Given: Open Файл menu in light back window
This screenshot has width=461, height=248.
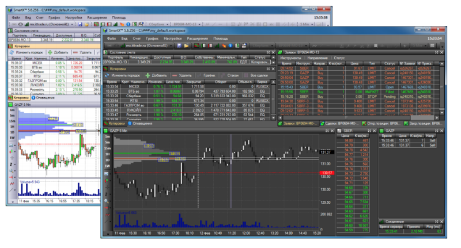Looking at the screenshot, I should click(16, 18).
